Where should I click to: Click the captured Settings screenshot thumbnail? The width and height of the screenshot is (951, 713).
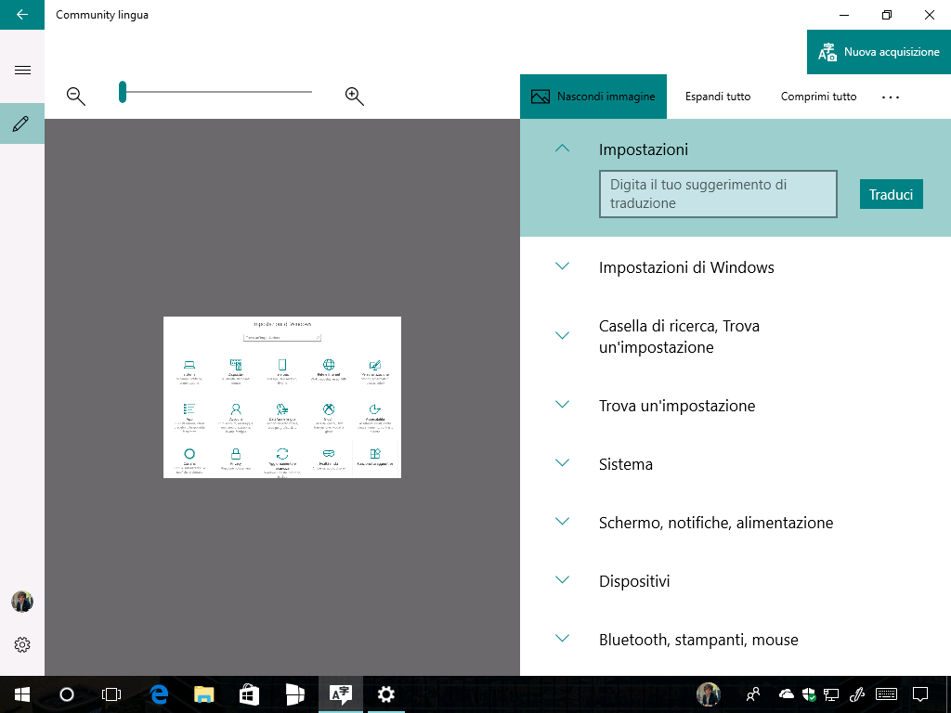click(282, 397)
